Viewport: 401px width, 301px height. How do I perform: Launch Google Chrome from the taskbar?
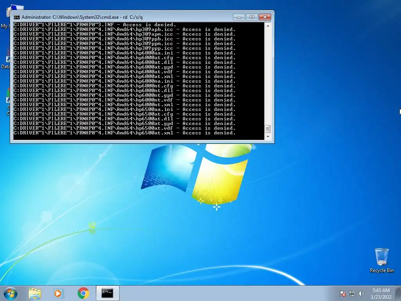click(x=83, y=293)
